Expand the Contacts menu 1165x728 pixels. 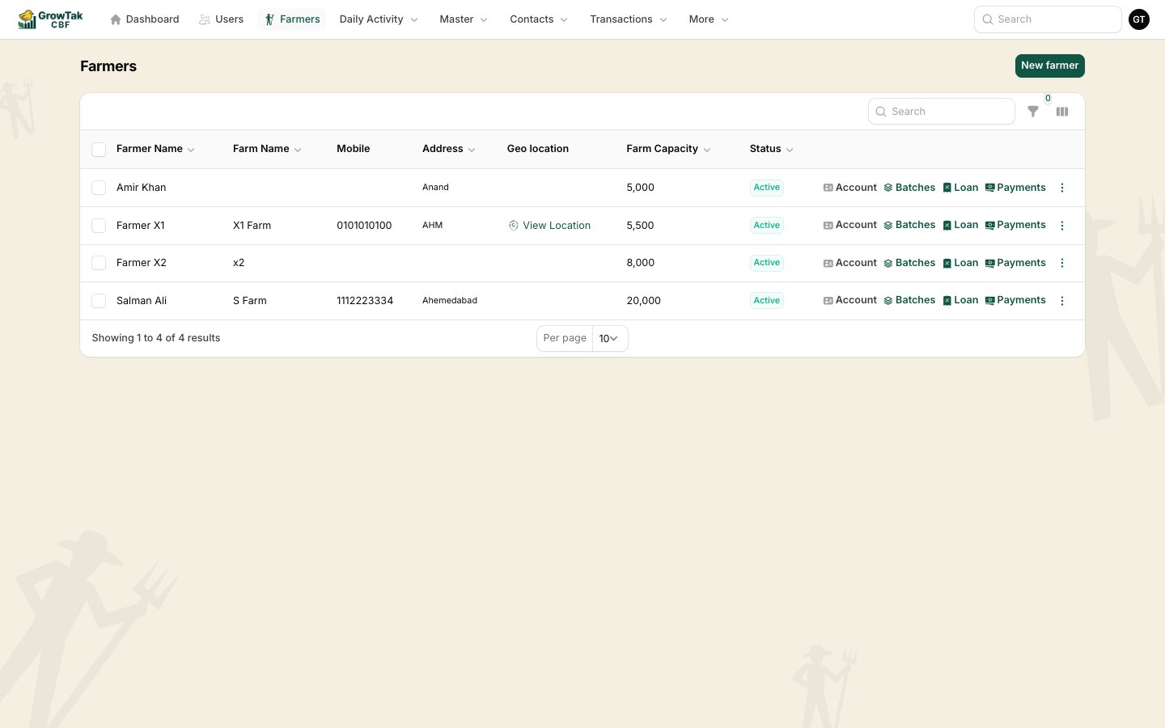[539, 19]
